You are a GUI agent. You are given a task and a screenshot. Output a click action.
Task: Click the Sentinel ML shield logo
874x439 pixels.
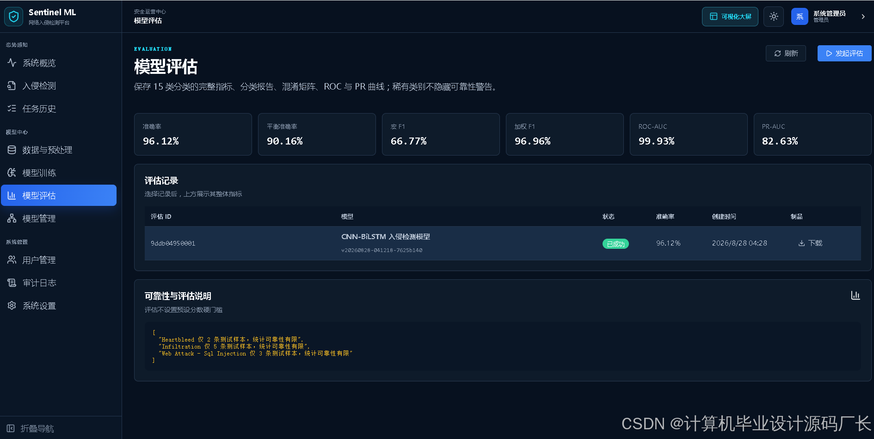pos(14,17)
